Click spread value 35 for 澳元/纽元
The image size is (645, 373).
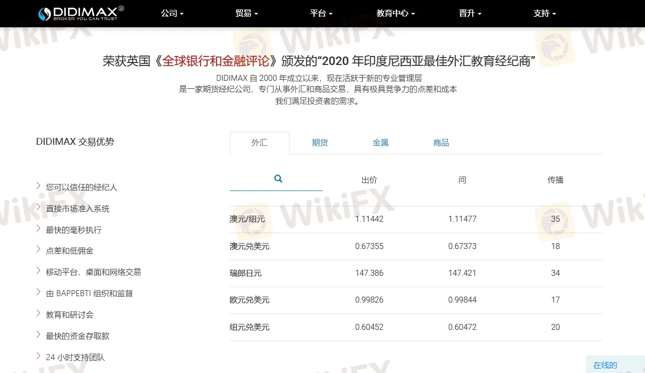556,219
